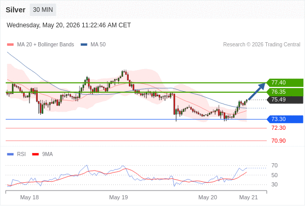
Task: Click the May 19 date axis label
Action: pyautogui.click(x=118, y=197)
